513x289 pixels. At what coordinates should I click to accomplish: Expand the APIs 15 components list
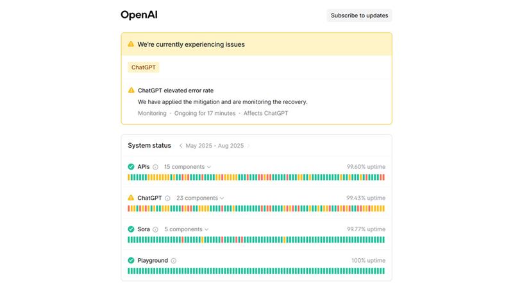[187, 167]
